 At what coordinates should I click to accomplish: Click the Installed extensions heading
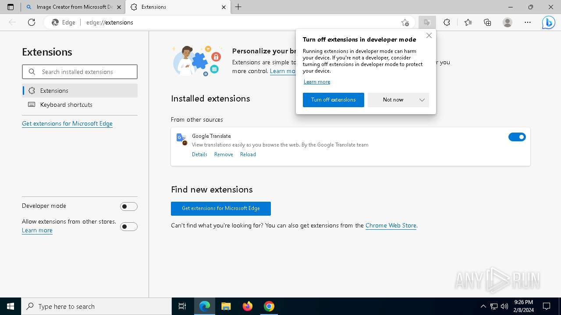tap(210, 98)
